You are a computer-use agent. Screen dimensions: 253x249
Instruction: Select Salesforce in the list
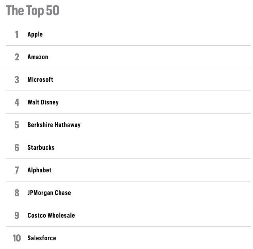coord(42,238)
